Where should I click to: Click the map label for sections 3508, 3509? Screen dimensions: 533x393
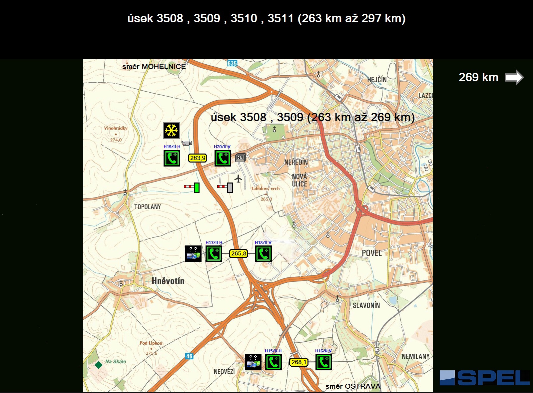pyautogui.click(x=312, y=117)
